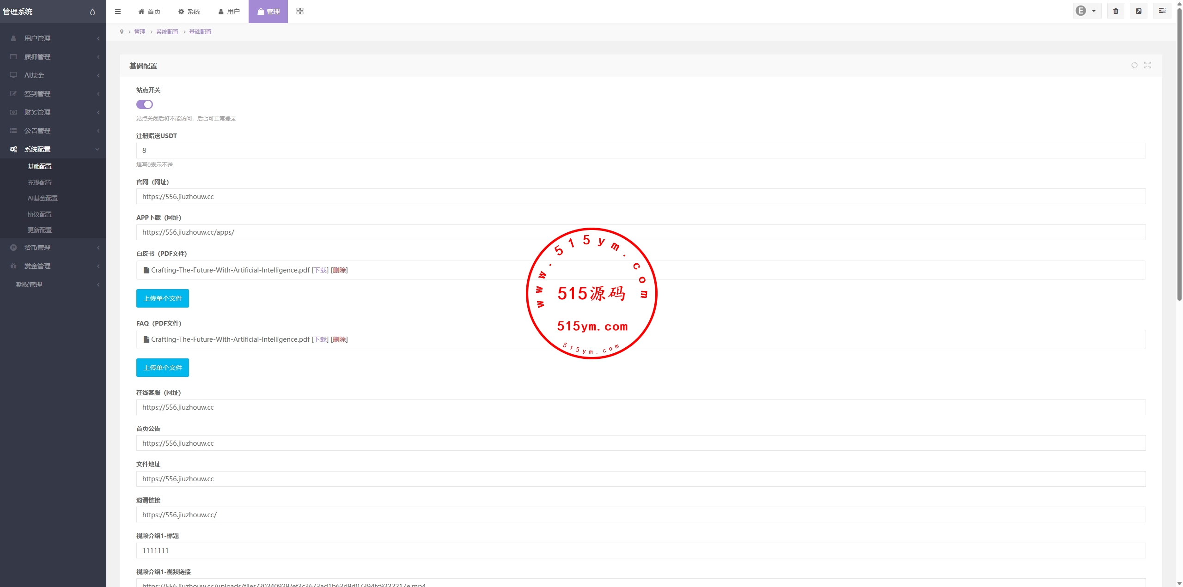Open the 充提配置 submenu item

tap(40, 182)
